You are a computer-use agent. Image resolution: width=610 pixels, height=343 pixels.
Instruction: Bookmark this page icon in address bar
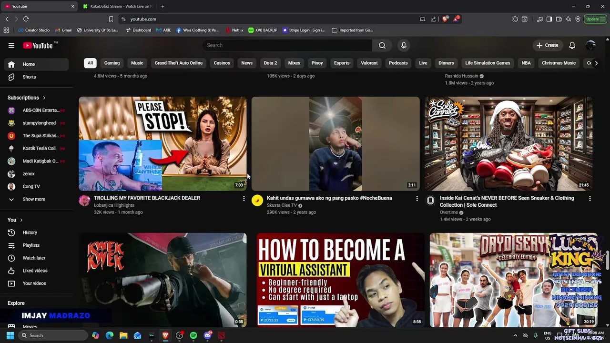pos(111,19)
